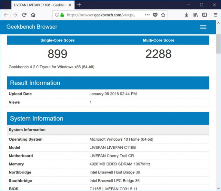Open a new browser tab
Screen dimensions: 221x191
79,5
